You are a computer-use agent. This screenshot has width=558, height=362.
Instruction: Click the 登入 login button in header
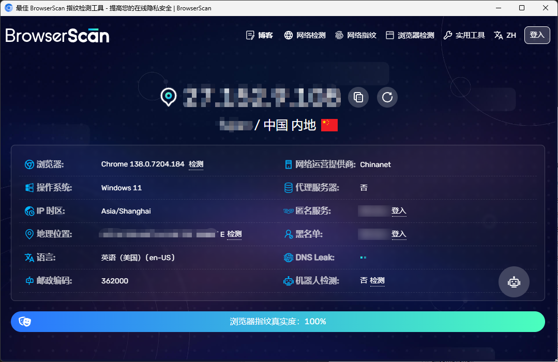(x=537, y=35)
